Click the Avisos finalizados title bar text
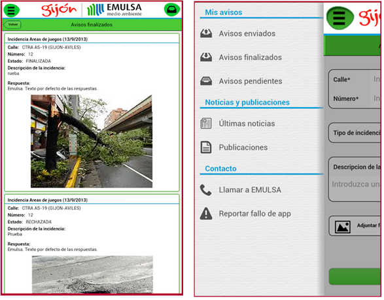384x300 pixels. 92,25
